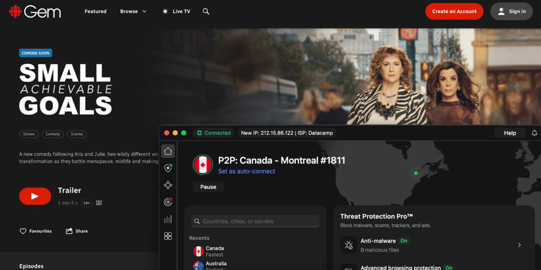Click the Canada flag of connected server
Image resolution: width=541 pixels, height=270 pixels.
[202, 165]
